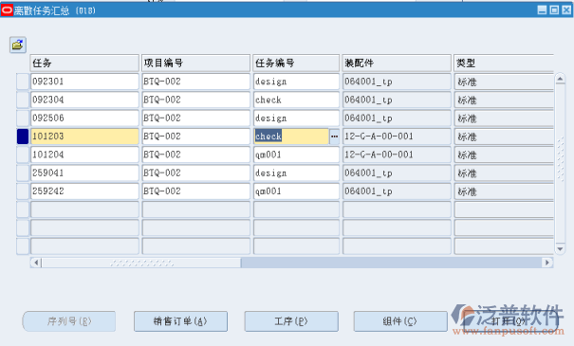Image resolution: width=574 pixels, height=346 pixels.
Task: Click the task field containing 092304
Action: click(x=84, y=100)
